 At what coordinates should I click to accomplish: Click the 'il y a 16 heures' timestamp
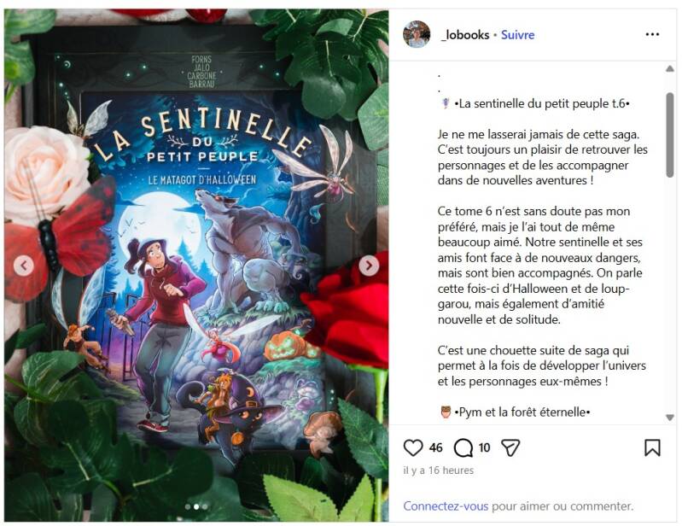(439, 470)
